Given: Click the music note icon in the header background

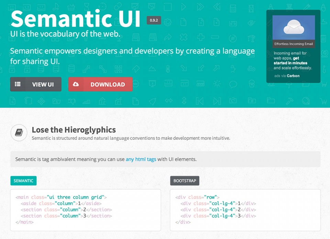Looking at the screenshot, I should [x=55, y=6].
